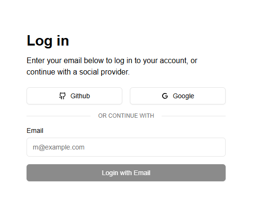Click the divider line right of "OR CONTINUE WITH"
This screenshot has width=265, height=215.
pos(193,116)
